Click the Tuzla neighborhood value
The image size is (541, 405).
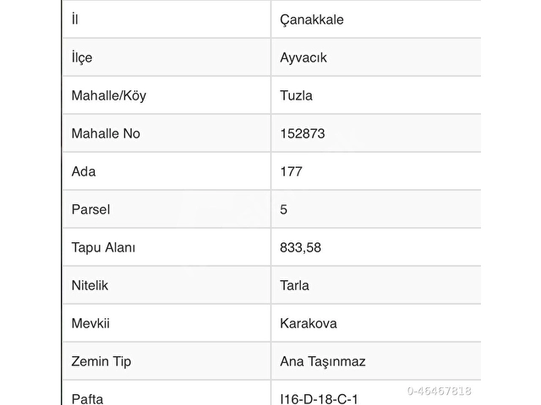[296, 95]
